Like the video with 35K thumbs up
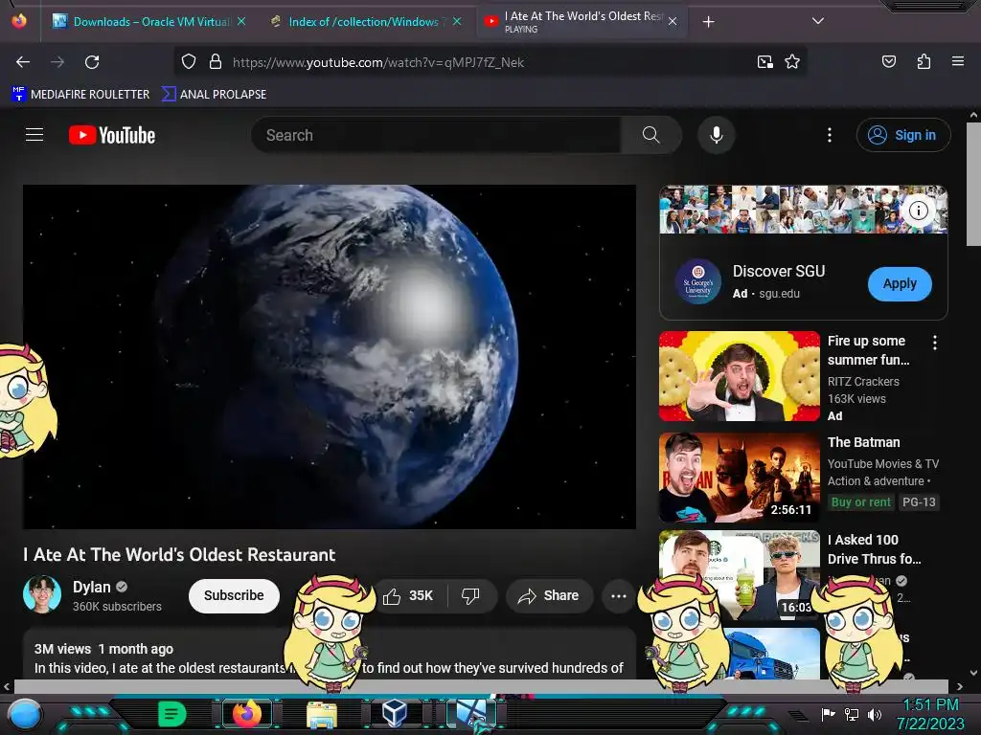The width and height of the screenshot is (981, 735). coord(408,595)
